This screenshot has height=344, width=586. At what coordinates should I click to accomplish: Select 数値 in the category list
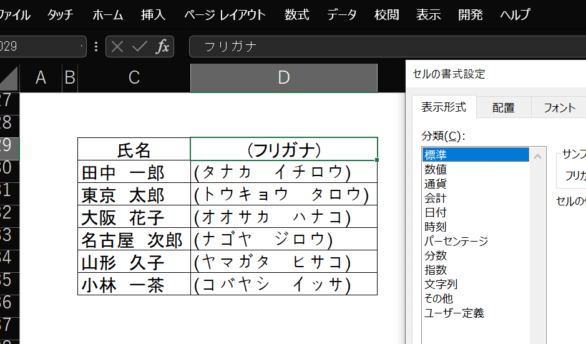click(x=476, y=169)
